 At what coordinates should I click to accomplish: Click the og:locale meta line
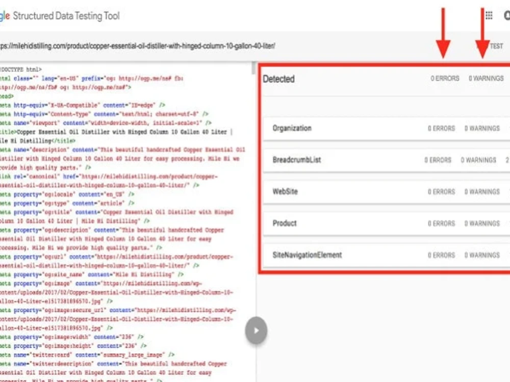click(x=67, y=194)
